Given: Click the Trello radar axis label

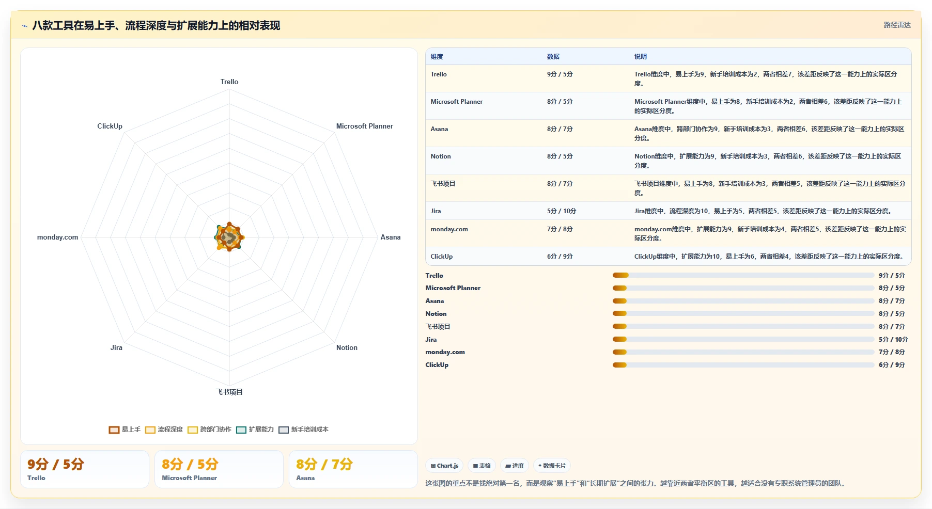Looking at the screenshot, I should coord(229,82).
